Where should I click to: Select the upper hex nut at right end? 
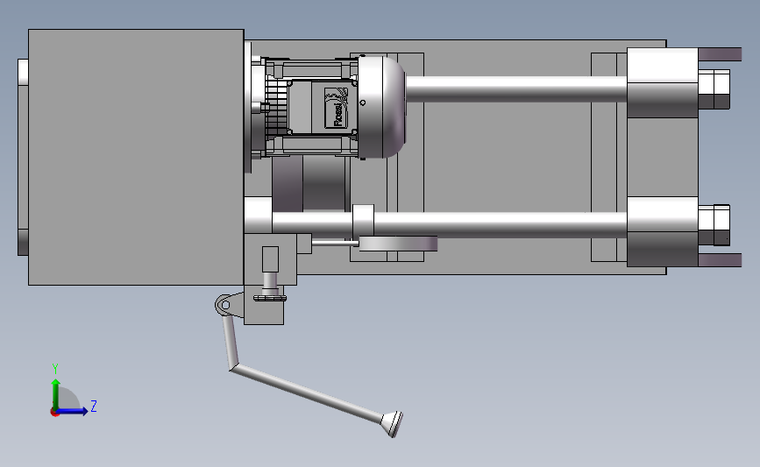[714, 89]
